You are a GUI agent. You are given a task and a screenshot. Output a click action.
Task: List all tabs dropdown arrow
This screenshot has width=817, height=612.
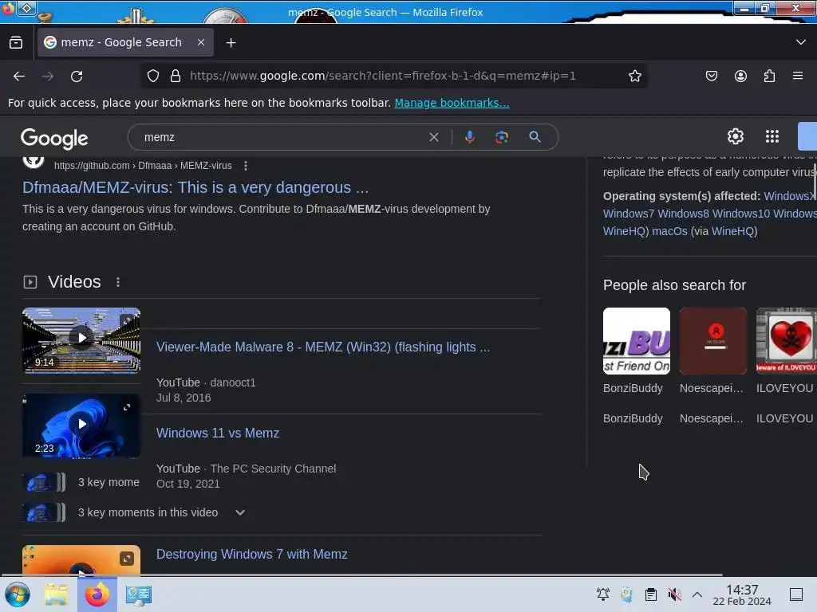click(x=801, y=42)
